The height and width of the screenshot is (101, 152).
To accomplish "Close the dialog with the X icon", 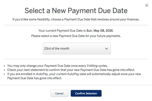I will tap(147, 5).
